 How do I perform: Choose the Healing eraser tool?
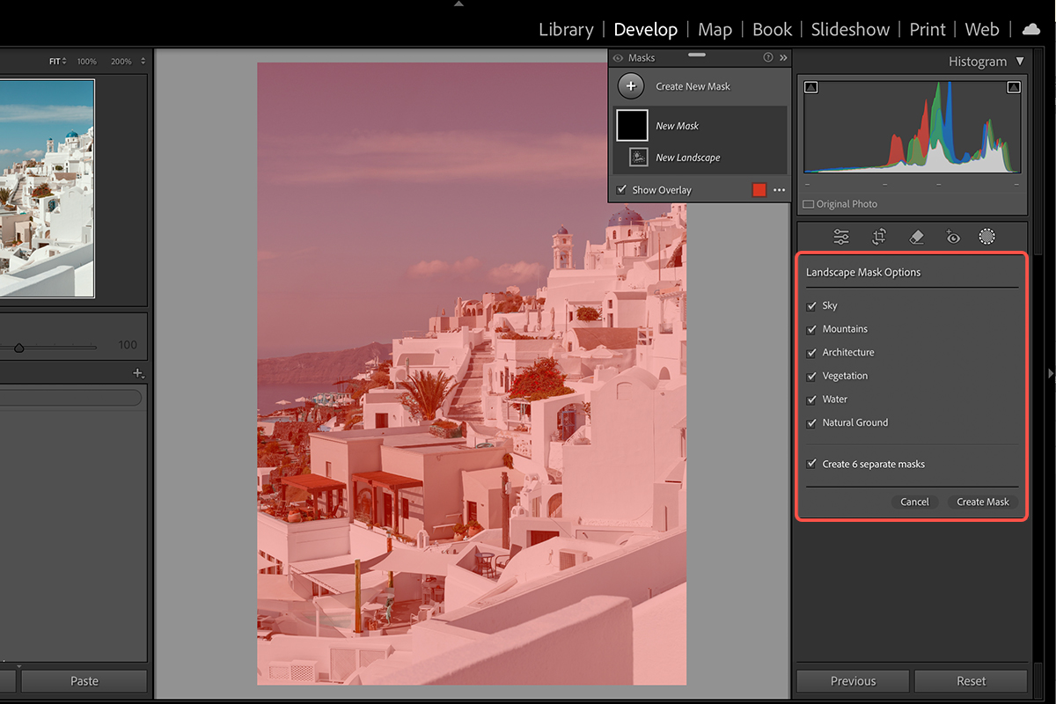click(x=915, y=237)
